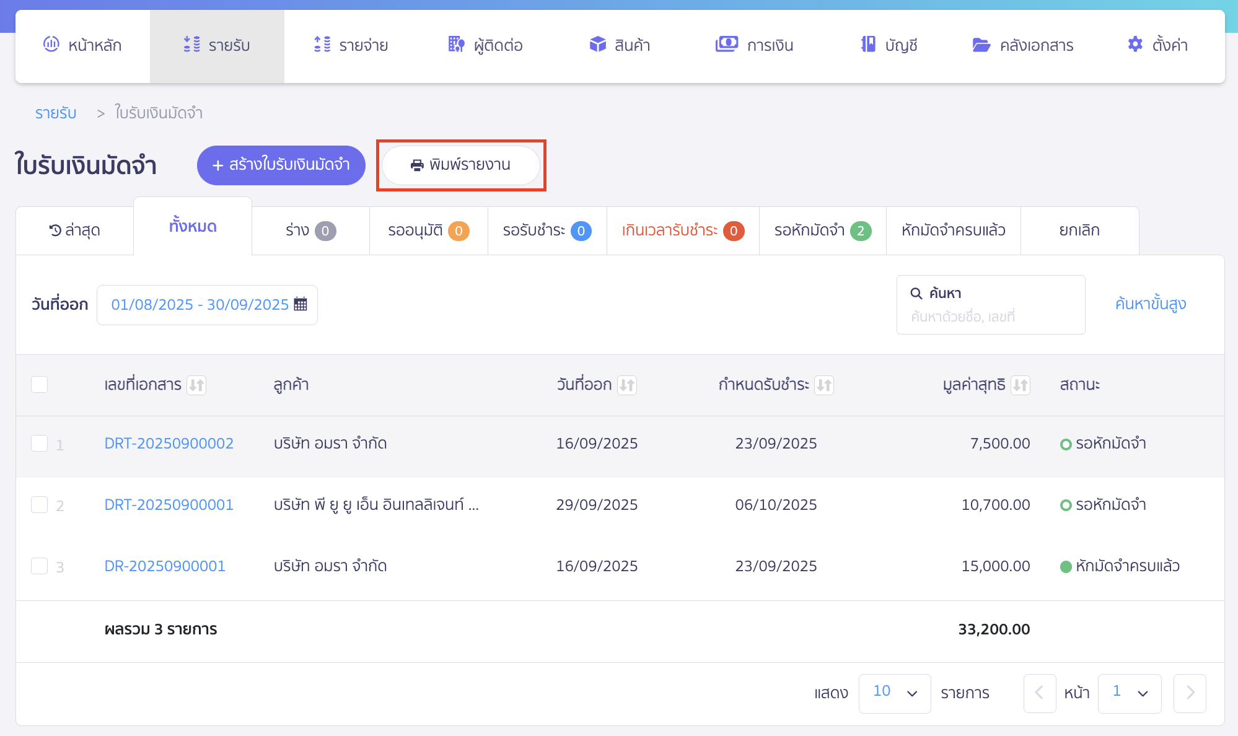Sort by payment due date icon

(824, 385)
